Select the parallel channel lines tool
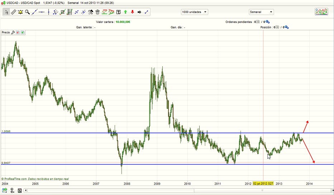The height and width of the screenshot is (195, 334). 56,12
